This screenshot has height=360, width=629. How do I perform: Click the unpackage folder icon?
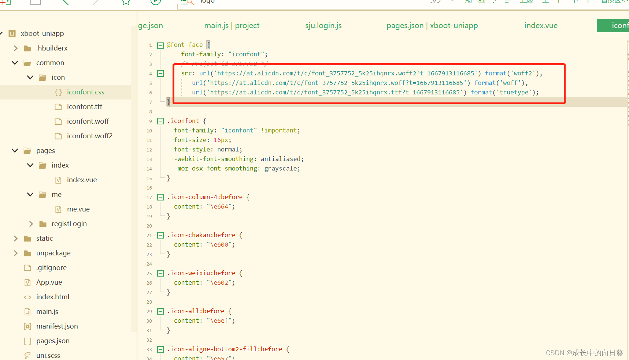[x=27, y=253]
